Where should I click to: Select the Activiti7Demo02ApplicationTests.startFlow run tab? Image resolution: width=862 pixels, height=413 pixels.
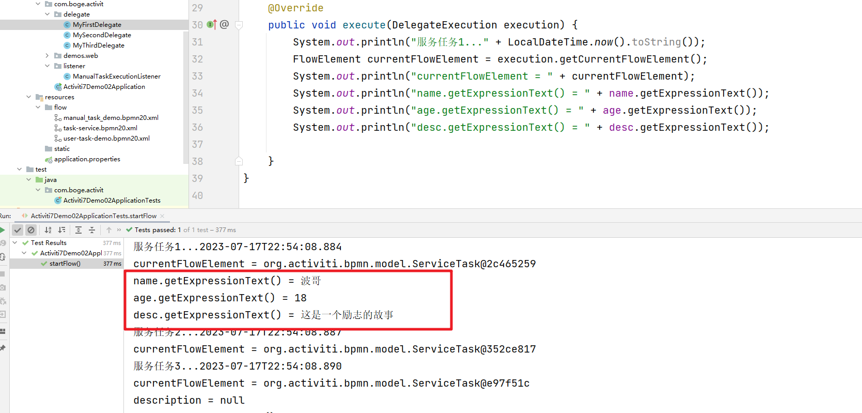point(93,216)
